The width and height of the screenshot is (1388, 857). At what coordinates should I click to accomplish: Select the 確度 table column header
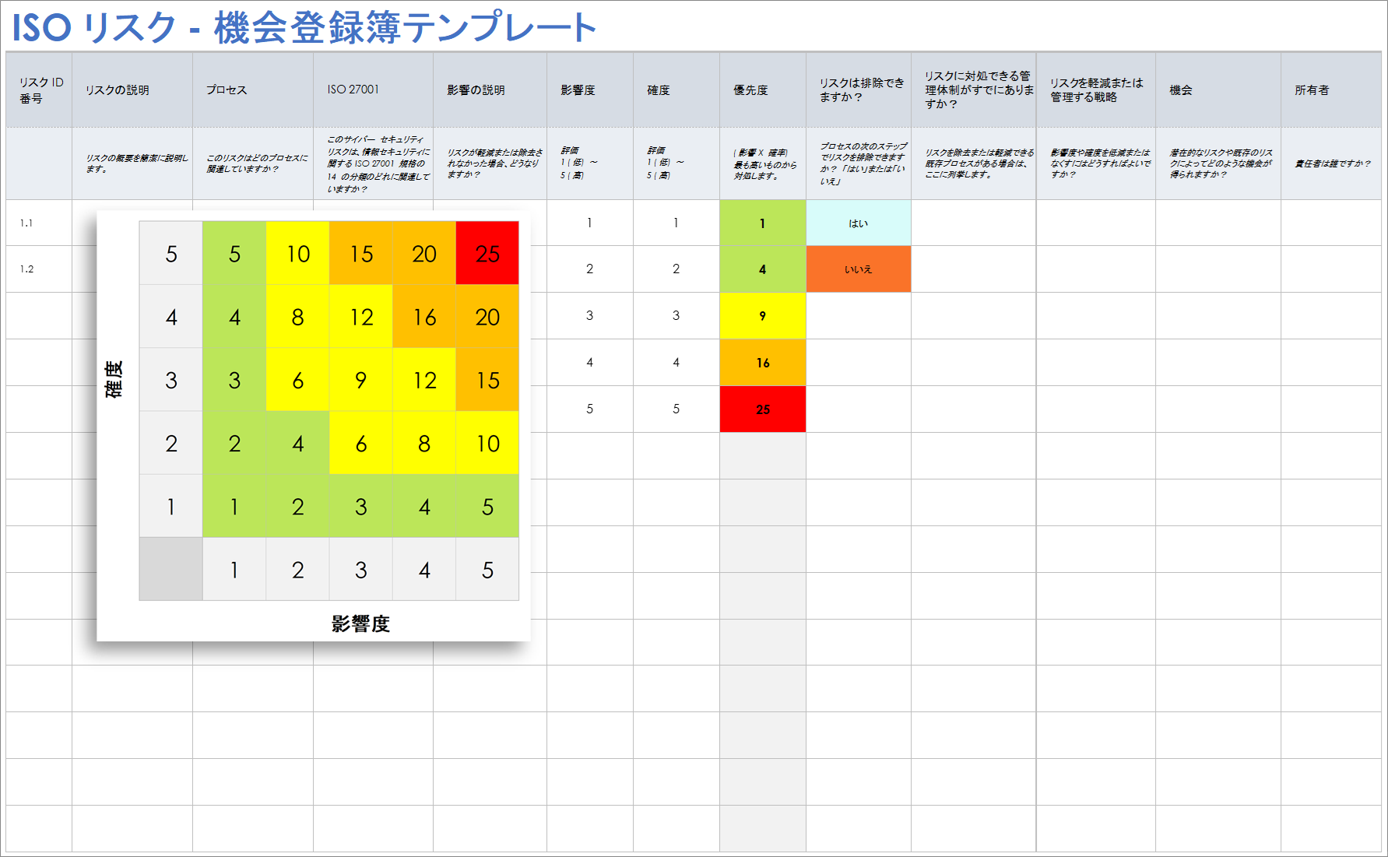click(x=676, y=90)
